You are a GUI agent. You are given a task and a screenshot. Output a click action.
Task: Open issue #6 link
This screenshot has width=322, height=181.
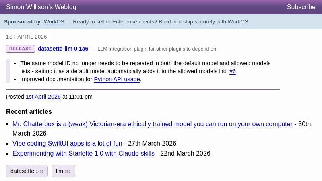pyautogui.click(x=233, y=72)
